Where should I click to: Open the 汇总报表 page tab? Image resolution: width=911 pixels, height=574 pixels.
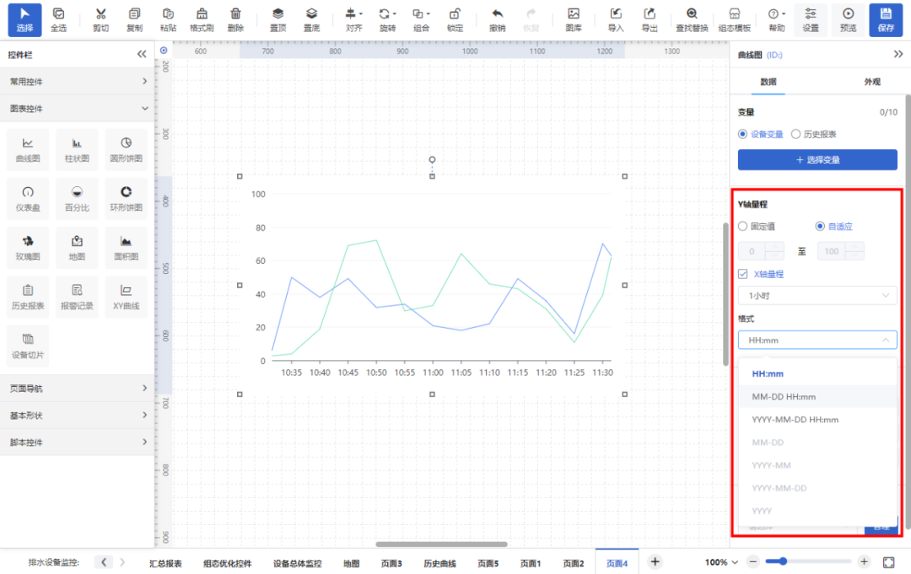[x=165, y=564]
